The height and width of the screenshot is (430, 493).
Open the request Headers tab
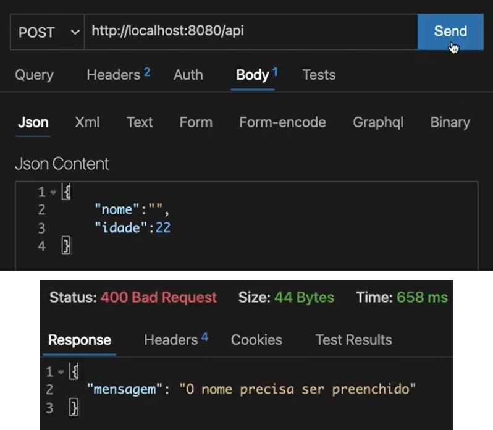click(x=117, y=75)
